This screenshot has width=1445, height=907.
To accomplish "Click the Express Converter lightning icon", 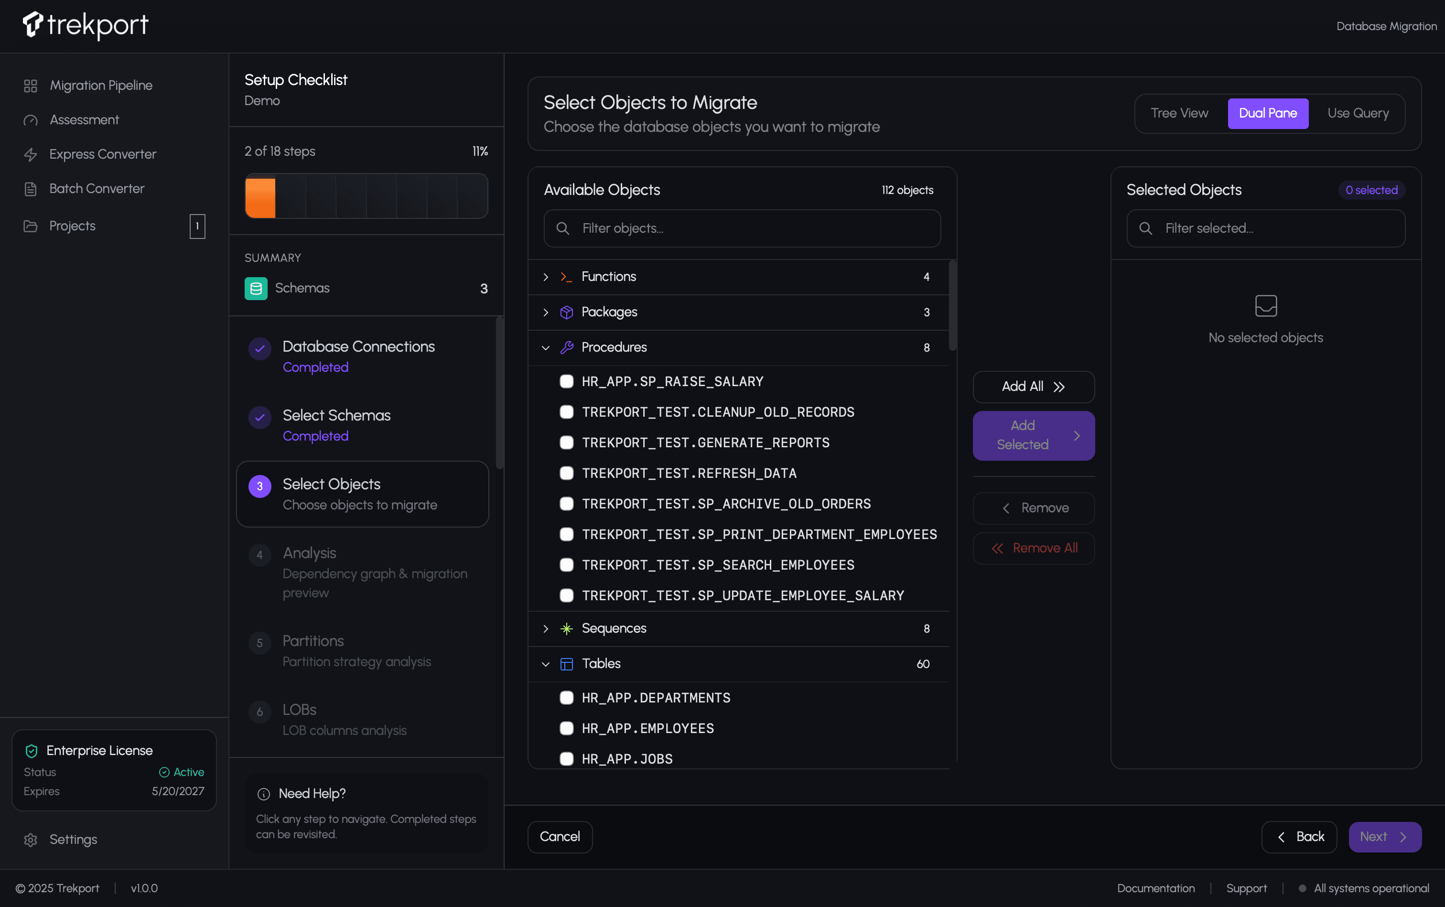I will click(x=31, y=155).
